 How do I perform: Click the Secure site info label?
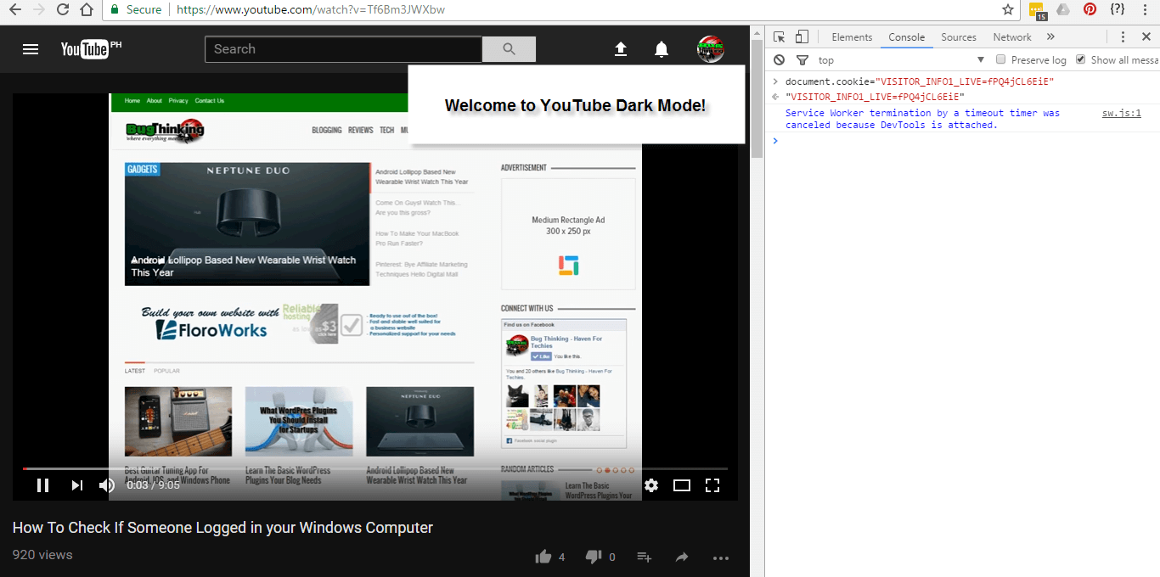click(136, 10)
